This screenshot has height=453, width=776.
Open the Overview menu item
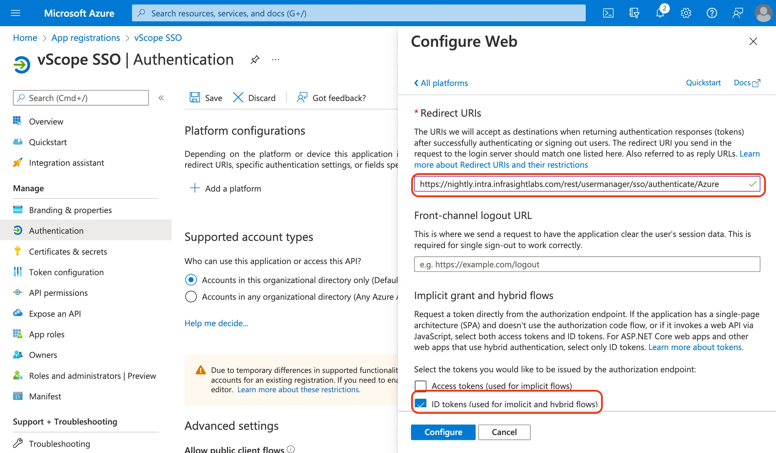point(46,121)
